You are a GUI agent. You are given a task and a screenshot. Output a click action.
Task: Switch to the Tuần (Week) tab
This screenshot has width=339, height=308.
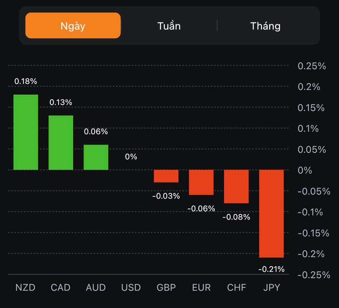click(169, 26)
